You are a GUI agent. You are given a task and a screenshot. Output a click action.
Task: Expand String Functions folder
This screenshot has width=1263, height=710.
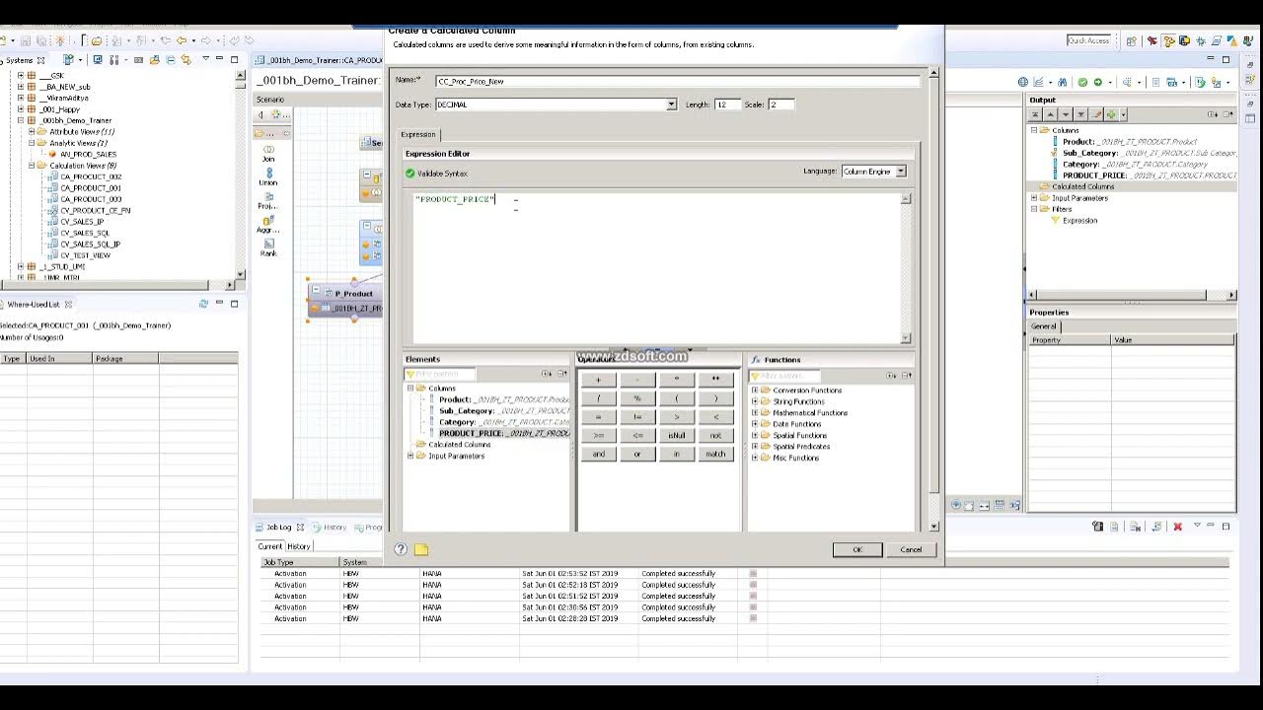tap(755, 401)
